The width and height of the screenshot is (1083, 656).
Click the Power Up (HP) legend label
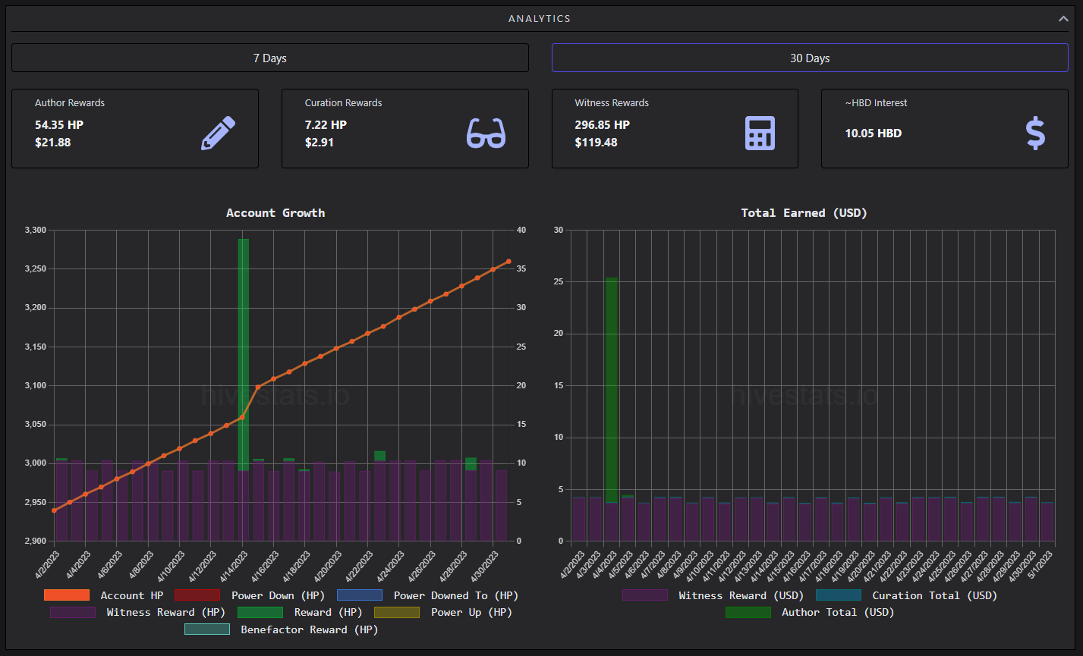[472, 612]
